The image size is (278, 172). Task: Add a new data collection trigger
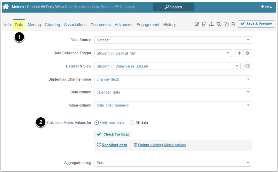239,53
